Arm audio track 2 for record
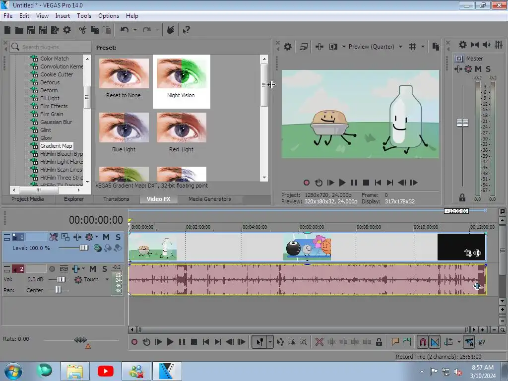 [x=52, y=269]
